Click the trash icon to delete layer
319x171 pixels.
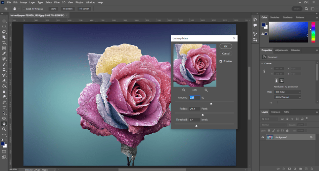[312, 169]
